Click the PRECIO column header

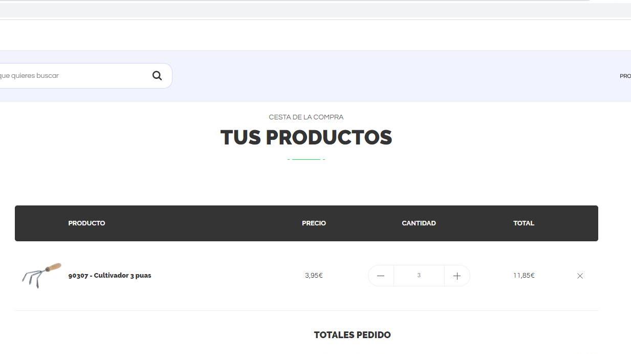(314, 223)
